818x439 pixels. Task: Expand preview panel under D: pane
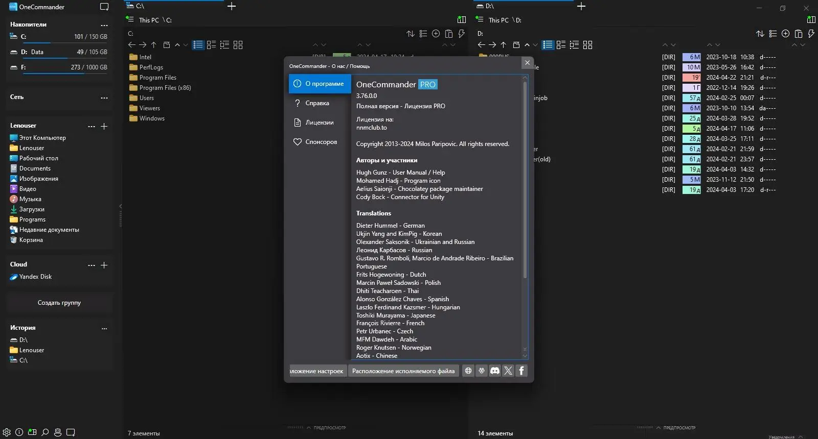pyautogui.click(x=675, y=428)
